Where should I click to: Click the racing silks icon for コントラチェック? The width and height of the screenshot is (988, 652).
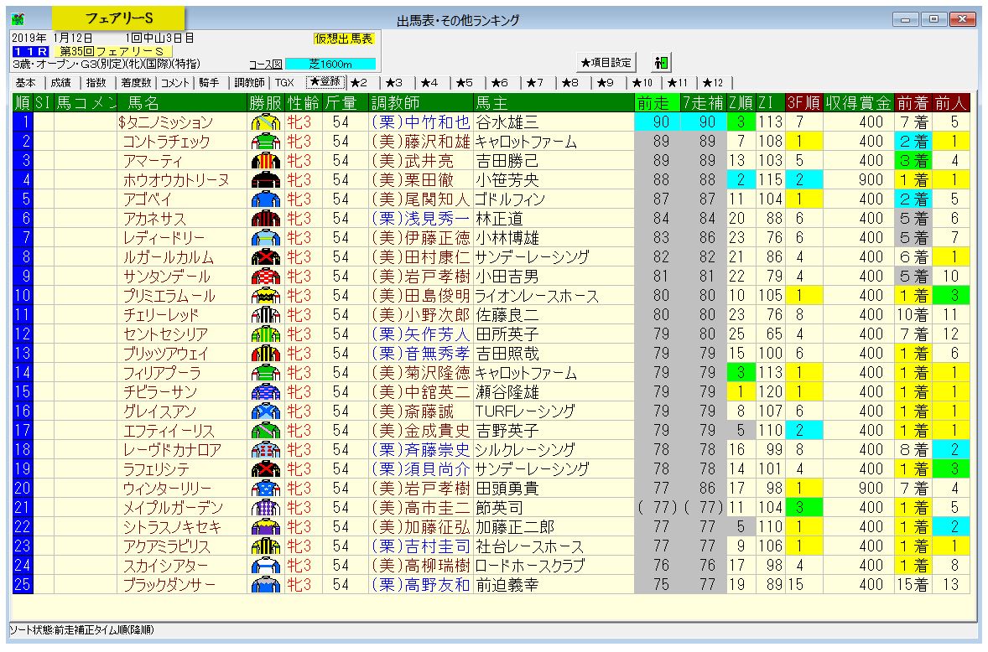[265, 142]
